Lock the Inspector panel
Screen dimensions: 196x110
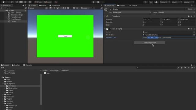pos(192,5)
